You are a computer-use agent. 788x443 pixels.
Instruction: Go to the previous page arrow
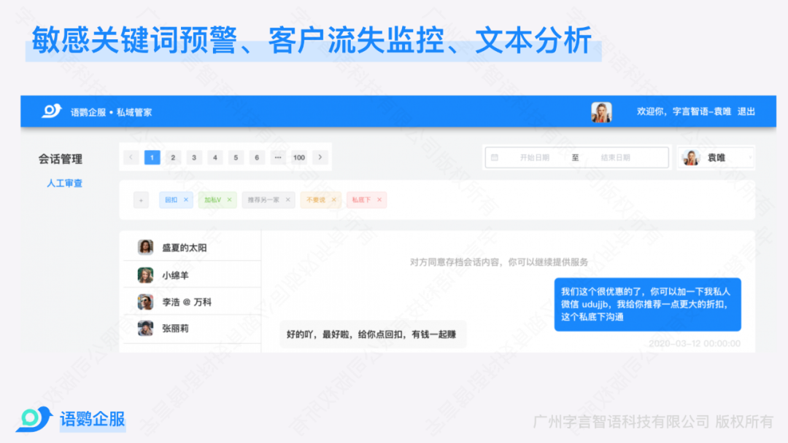pos(131,157)
